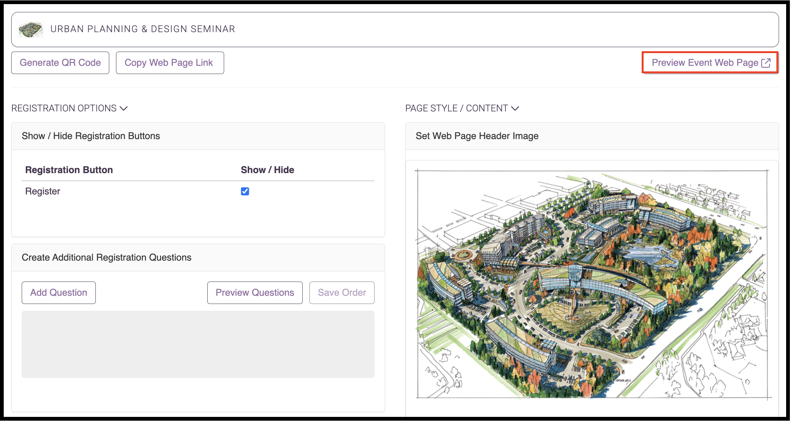Collapse the Page Style / Content chevron
The image size is (791, 421).
[x=515, y=108]
